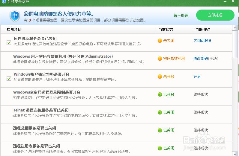Click green check icon in 远程注册表服务 row
The image size is (239, 156).
[x=160, y=148]
